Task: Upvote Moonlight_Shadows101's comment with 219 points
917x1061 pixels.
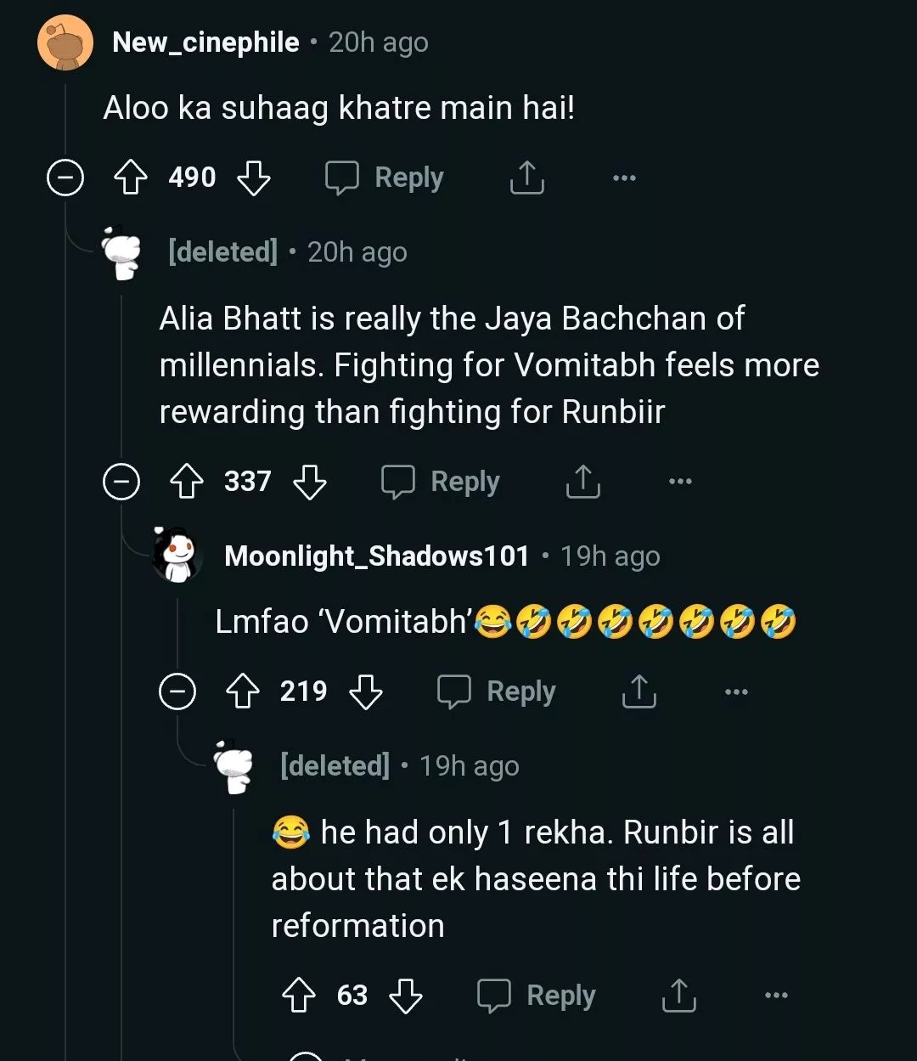Action: coord(243,691)
